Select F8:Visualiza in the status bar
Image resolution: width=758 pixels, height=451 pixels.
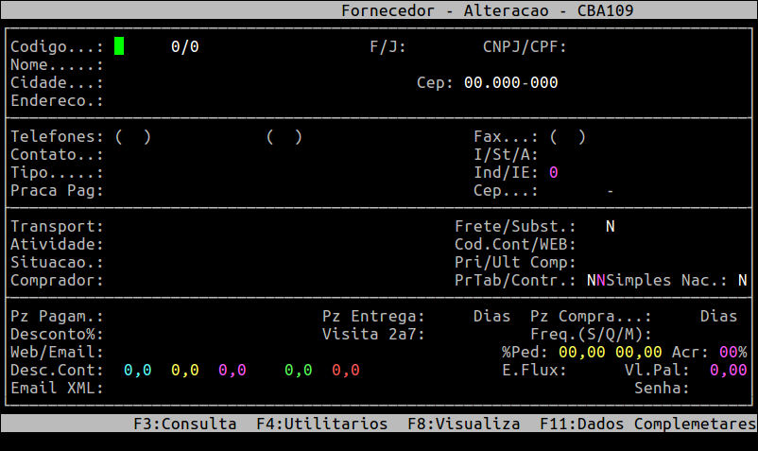[463, 424]
